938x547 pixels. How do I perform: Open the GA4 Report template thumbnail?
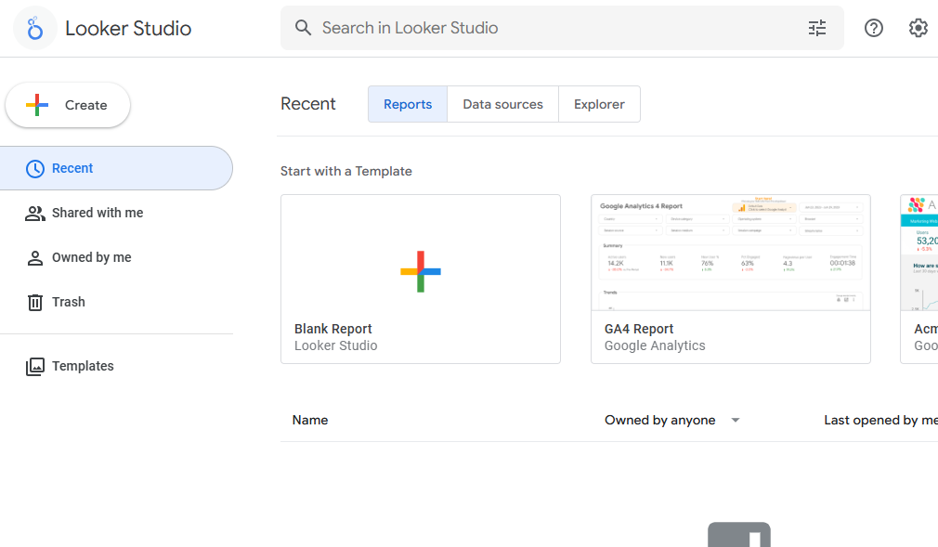coord(730,253)
